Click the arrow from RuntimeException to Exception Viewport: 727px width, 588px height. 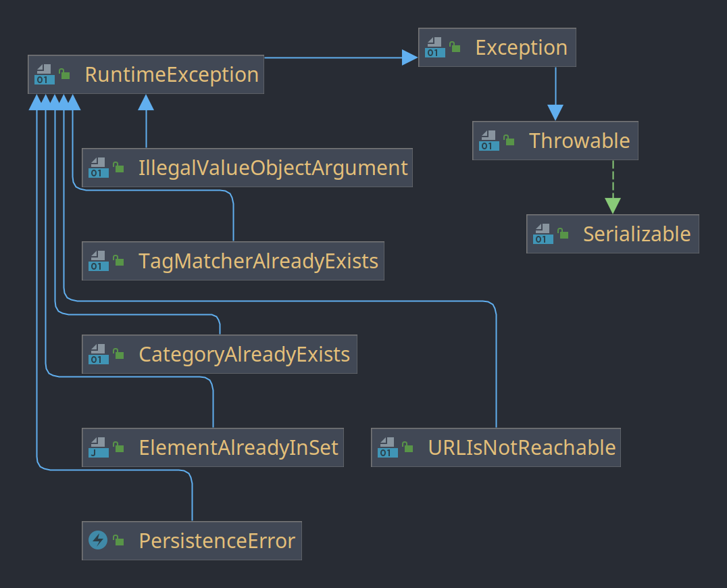click(x=341, y=57)
